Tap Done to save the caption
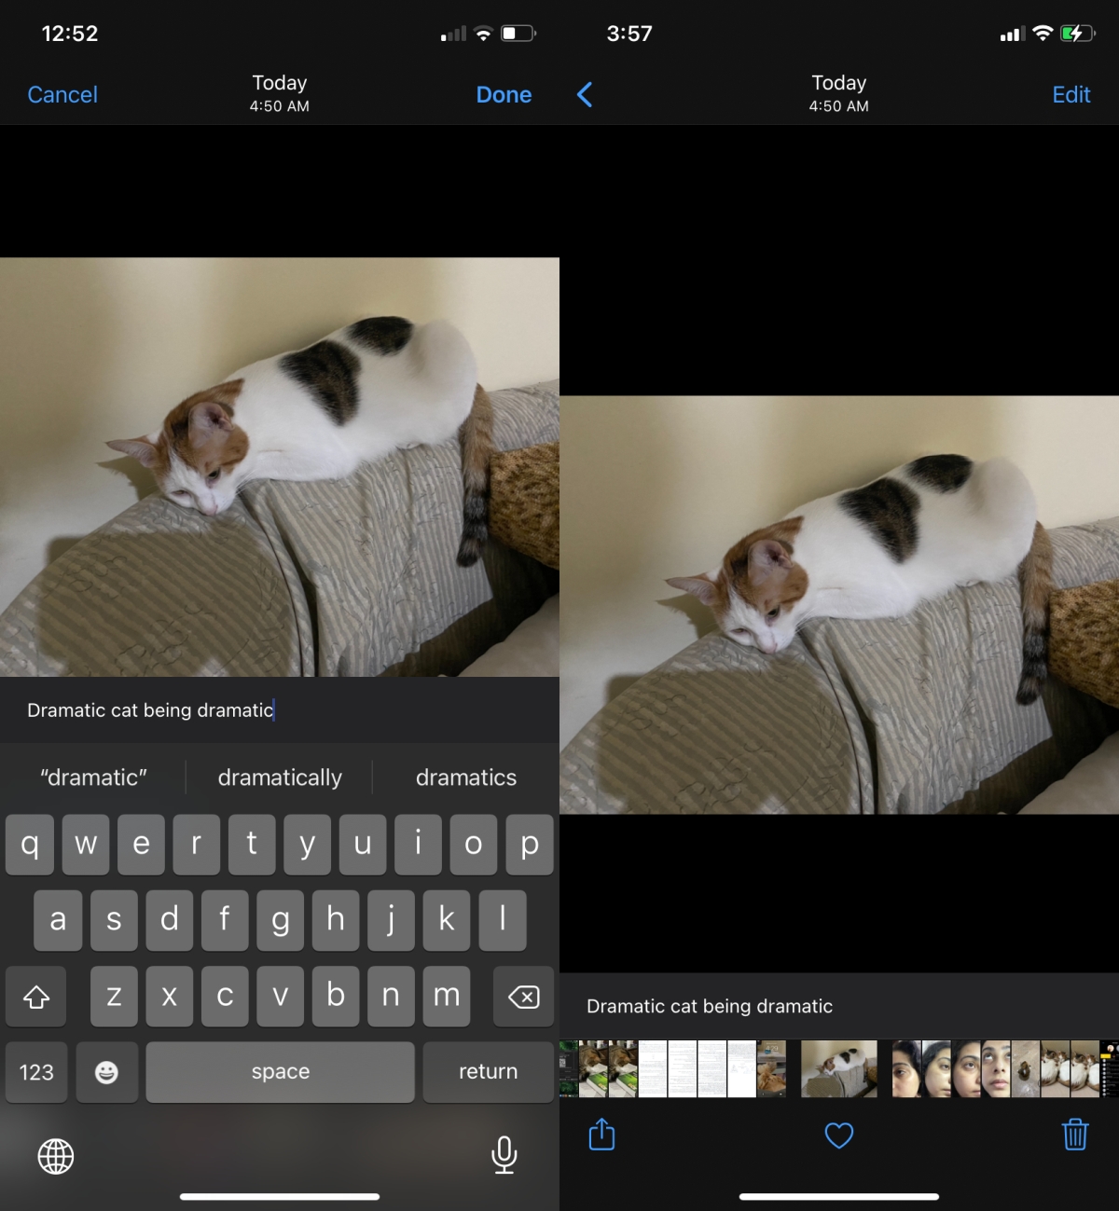1119x1211 pixels. pyautogui.click(x=504, y=94)
